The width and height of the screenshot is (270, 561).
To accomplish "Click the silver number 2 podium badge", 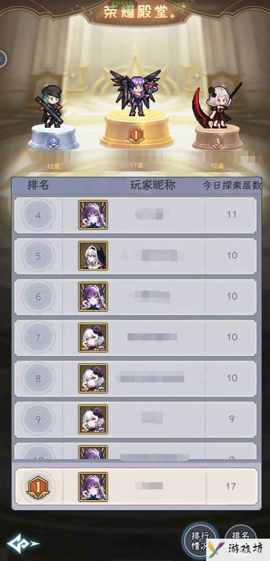I will 53,143.
